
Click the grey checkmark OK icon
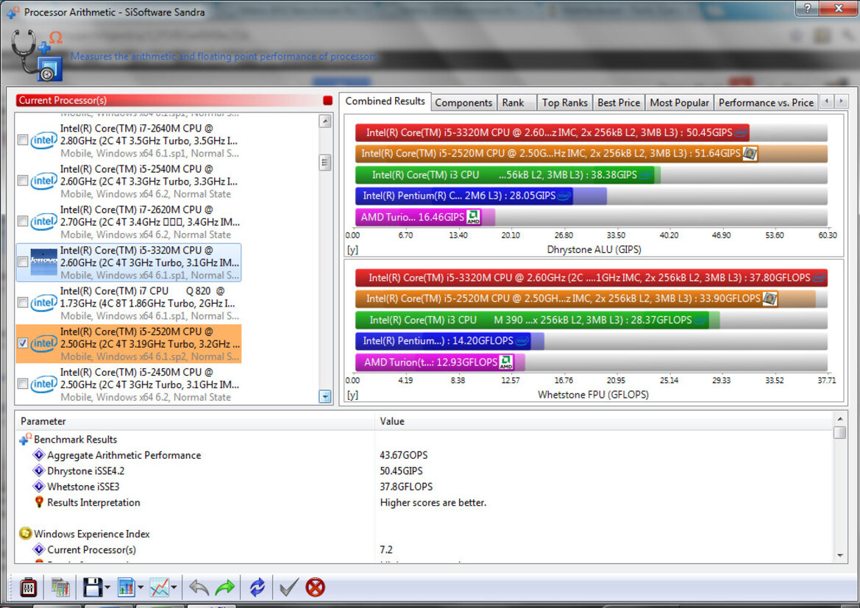[288, 587]
